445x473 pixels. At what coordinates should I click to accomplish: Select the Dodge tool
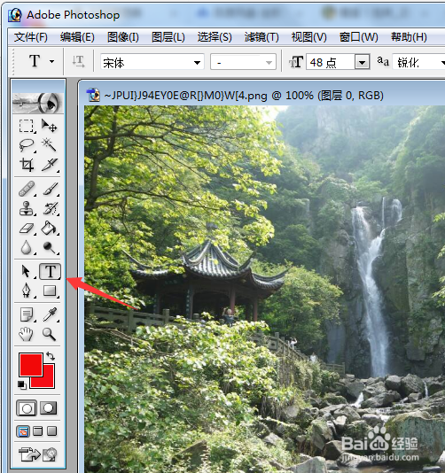[x=50, y=248]
